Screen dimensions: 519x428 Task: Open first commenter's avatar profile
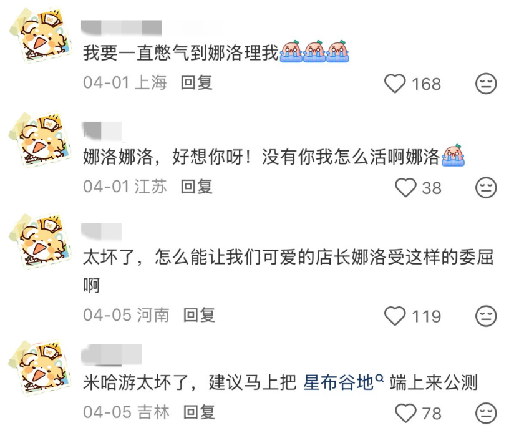40,36
